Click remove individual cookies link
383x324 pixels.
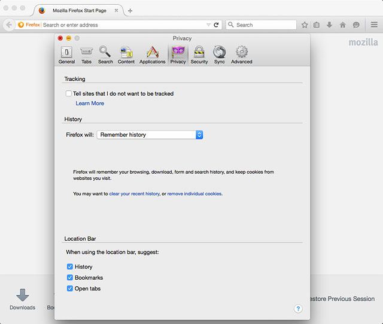[194, 193]
